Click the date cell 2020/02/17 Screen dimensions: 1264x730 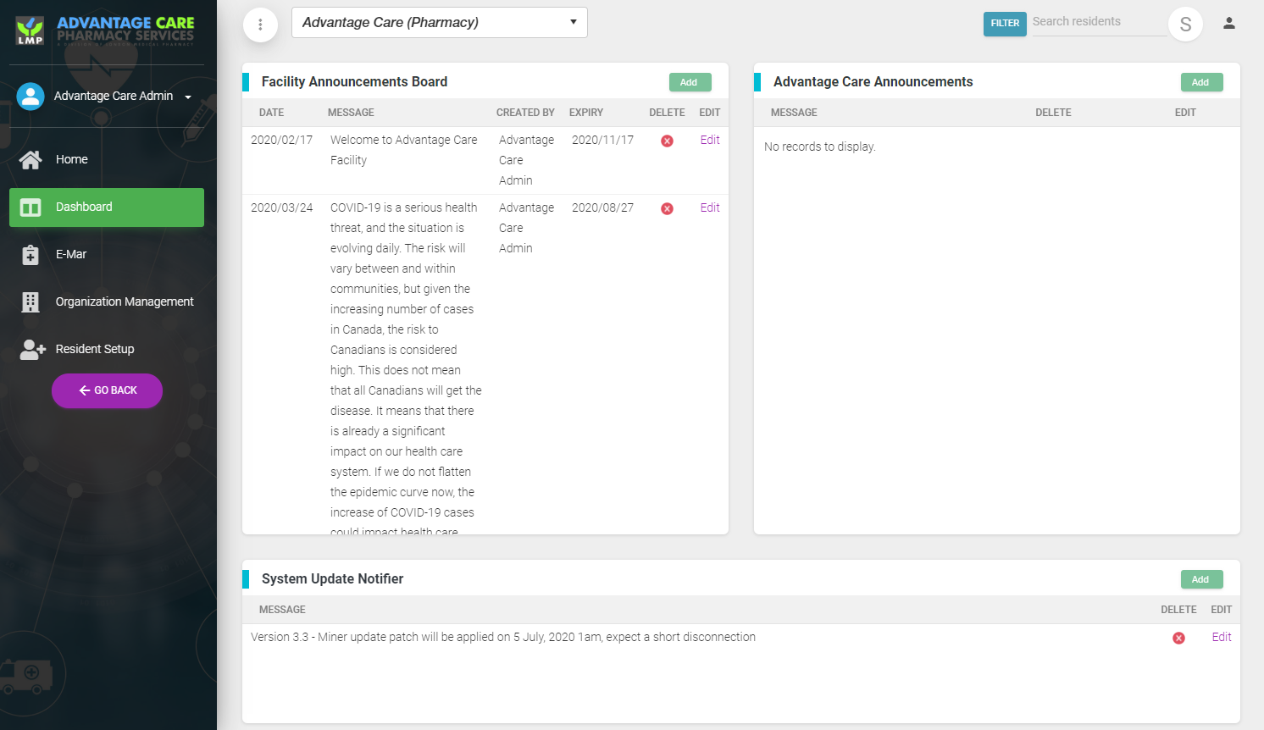[x=281, y=141]
